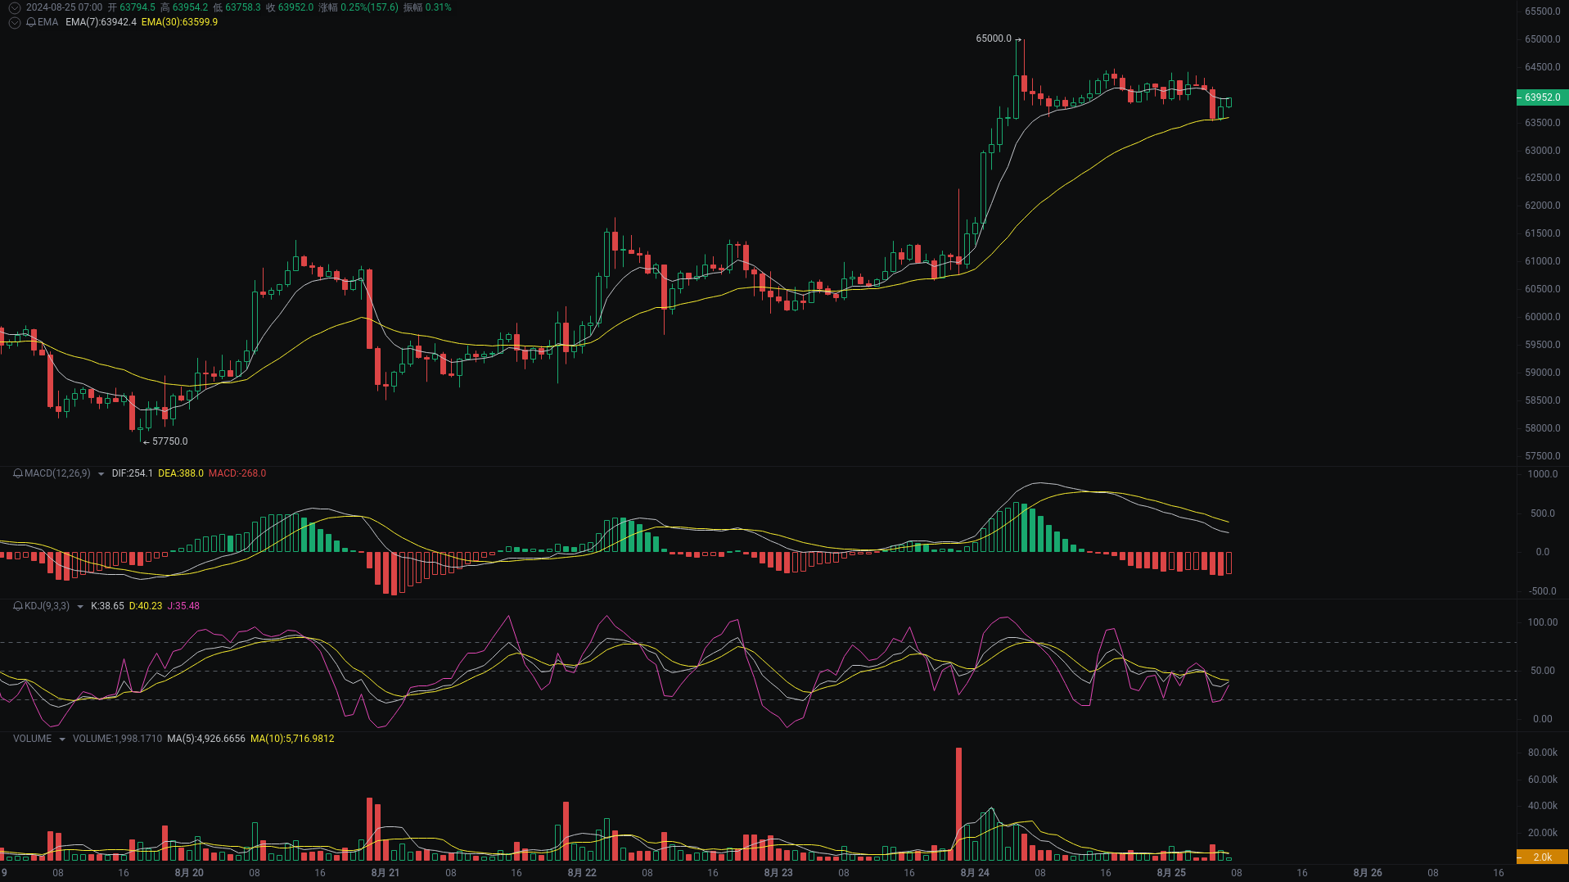Collapse the EMA indicator legend row
Viewport: 1569px width, 882px height.
tap(14, 23)
